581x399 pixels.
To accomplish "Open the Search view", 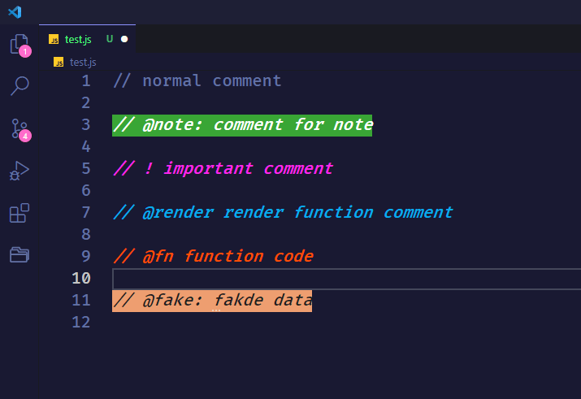I will pyautogui.click(x=20, y=86).
